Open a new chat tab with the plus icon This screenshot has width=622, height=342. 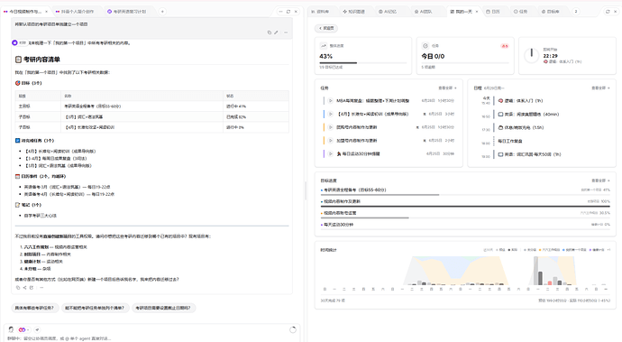coord(162,12)
